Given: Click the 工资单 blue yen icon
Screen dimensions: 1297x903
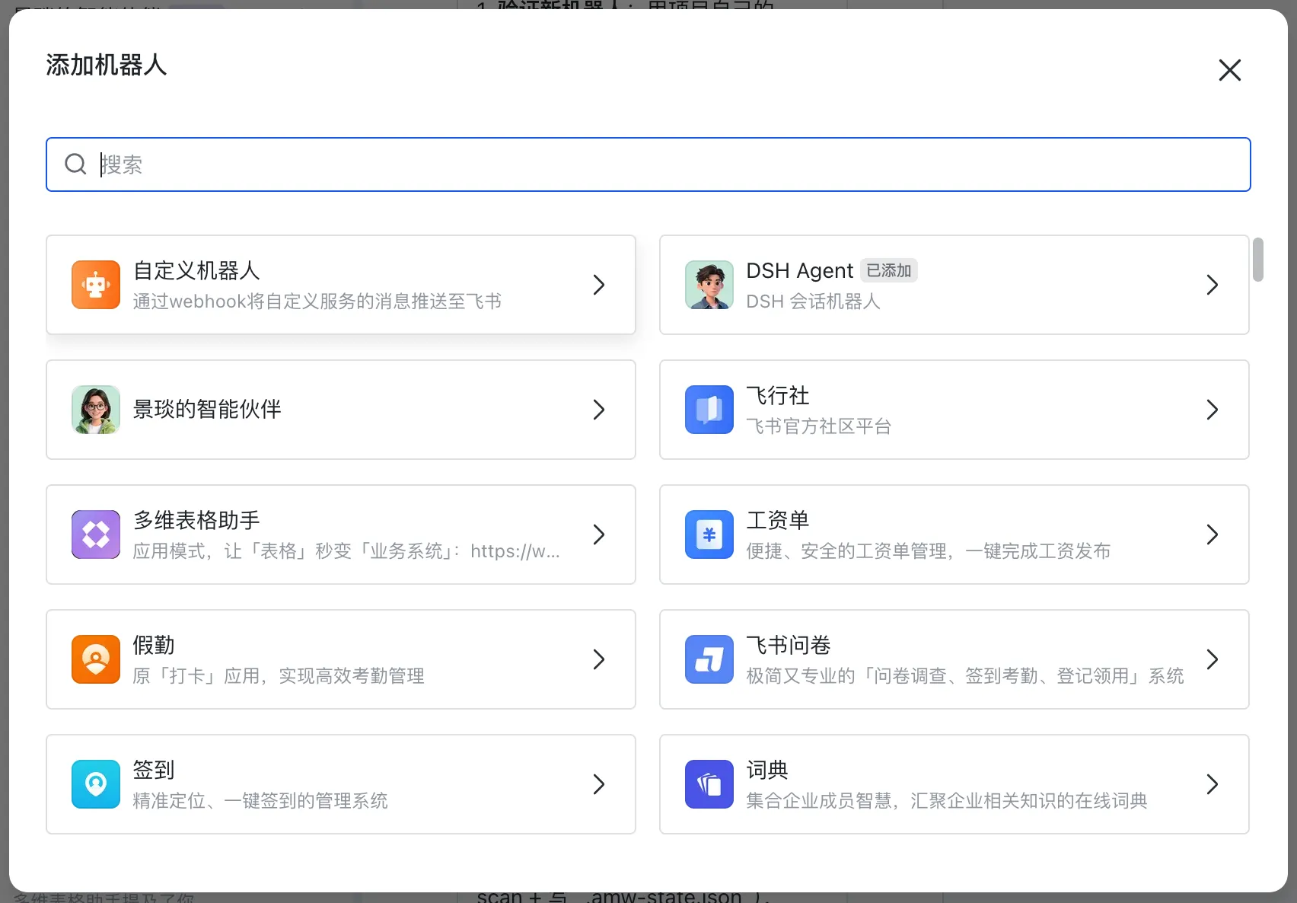Looking at the screenshot, I should 709,534.
